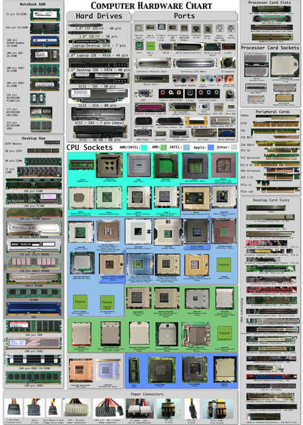Click the 'AGP 3.3v' peripheral card label
This screenshot has height=425, width=303.
[247, 177]
